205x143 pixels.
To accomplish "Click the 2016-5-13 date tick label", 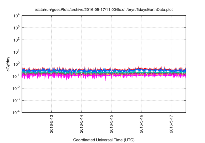I will click(52, 124).
